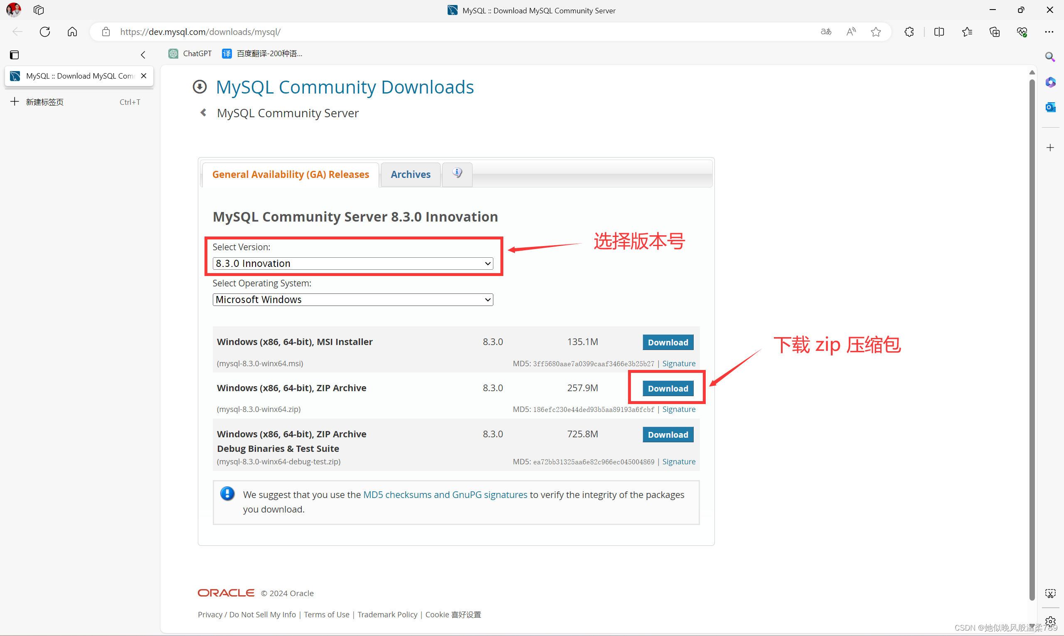This screenshot has height=636, width=1064.
Task: Click the back arrow navigation icon
Action: click(17, 31)
